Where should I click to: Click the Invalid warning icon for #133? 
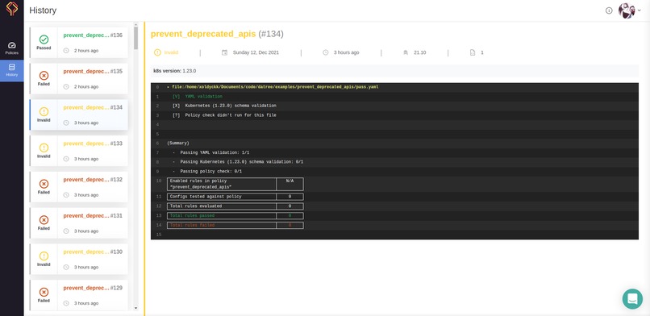tap(44, 148)
